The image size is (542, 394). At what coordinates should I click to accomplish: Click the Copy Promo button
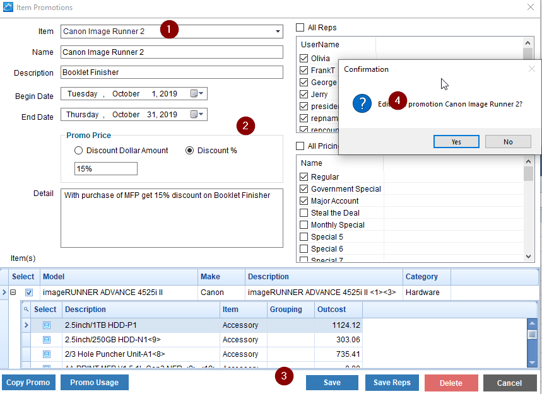coord(28,383)
